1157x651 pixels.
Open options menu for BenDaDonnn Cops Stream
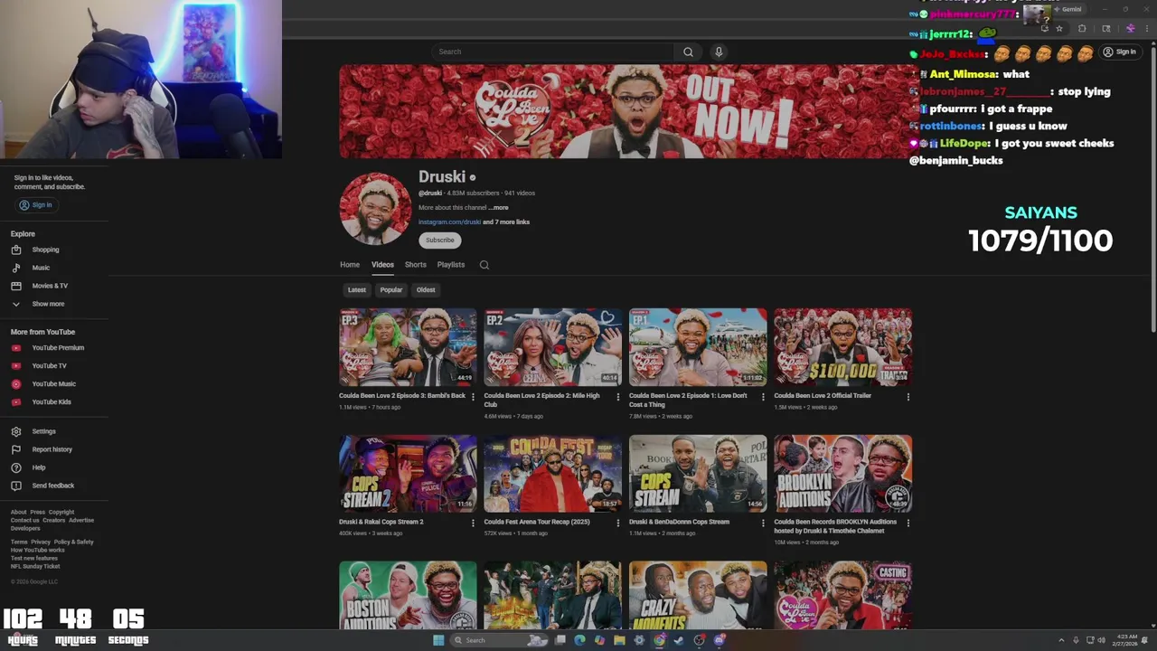[x=763, y=523]
